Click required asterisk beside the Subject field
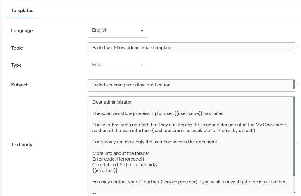Screen dimensions: 301x196 coord(297,84)
